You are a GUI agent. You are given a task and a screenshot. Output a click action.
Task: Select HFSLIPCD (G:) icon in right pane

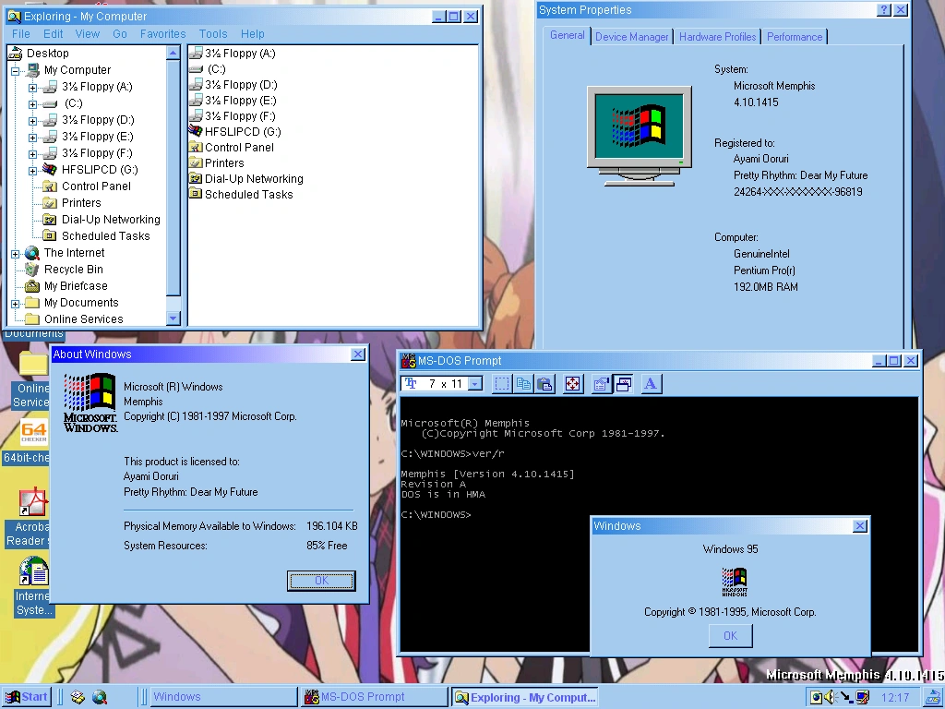coord(196,131)
